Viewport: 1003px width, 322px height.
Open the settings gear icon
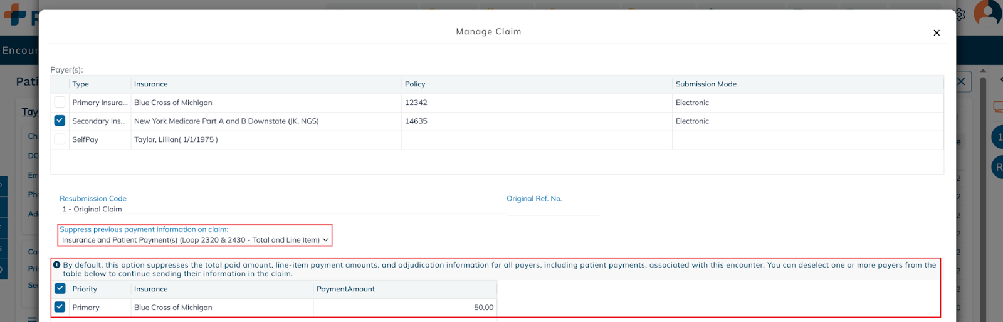[x=960, y=14]
